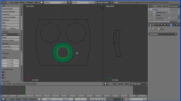Viewport: 181px width, 101px height.
Task: Open the Delete dropdown in tool shelf
Action: pos(10,35)
